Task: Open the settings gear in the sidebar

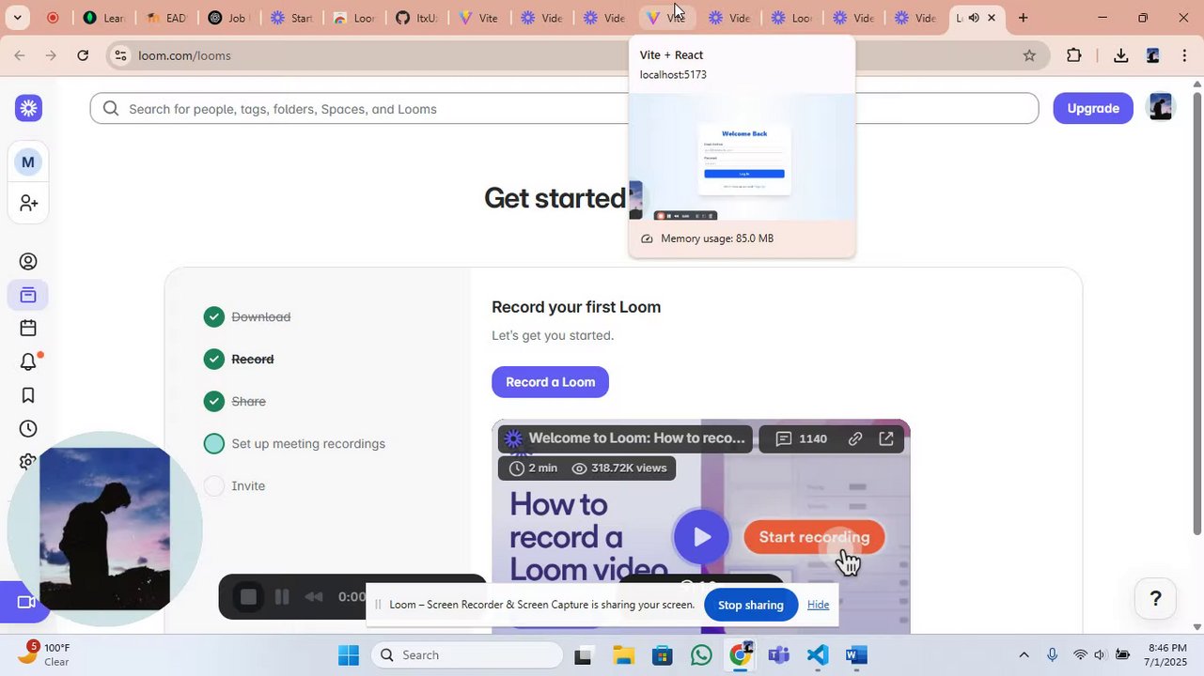Action: (x=28, y=462)
